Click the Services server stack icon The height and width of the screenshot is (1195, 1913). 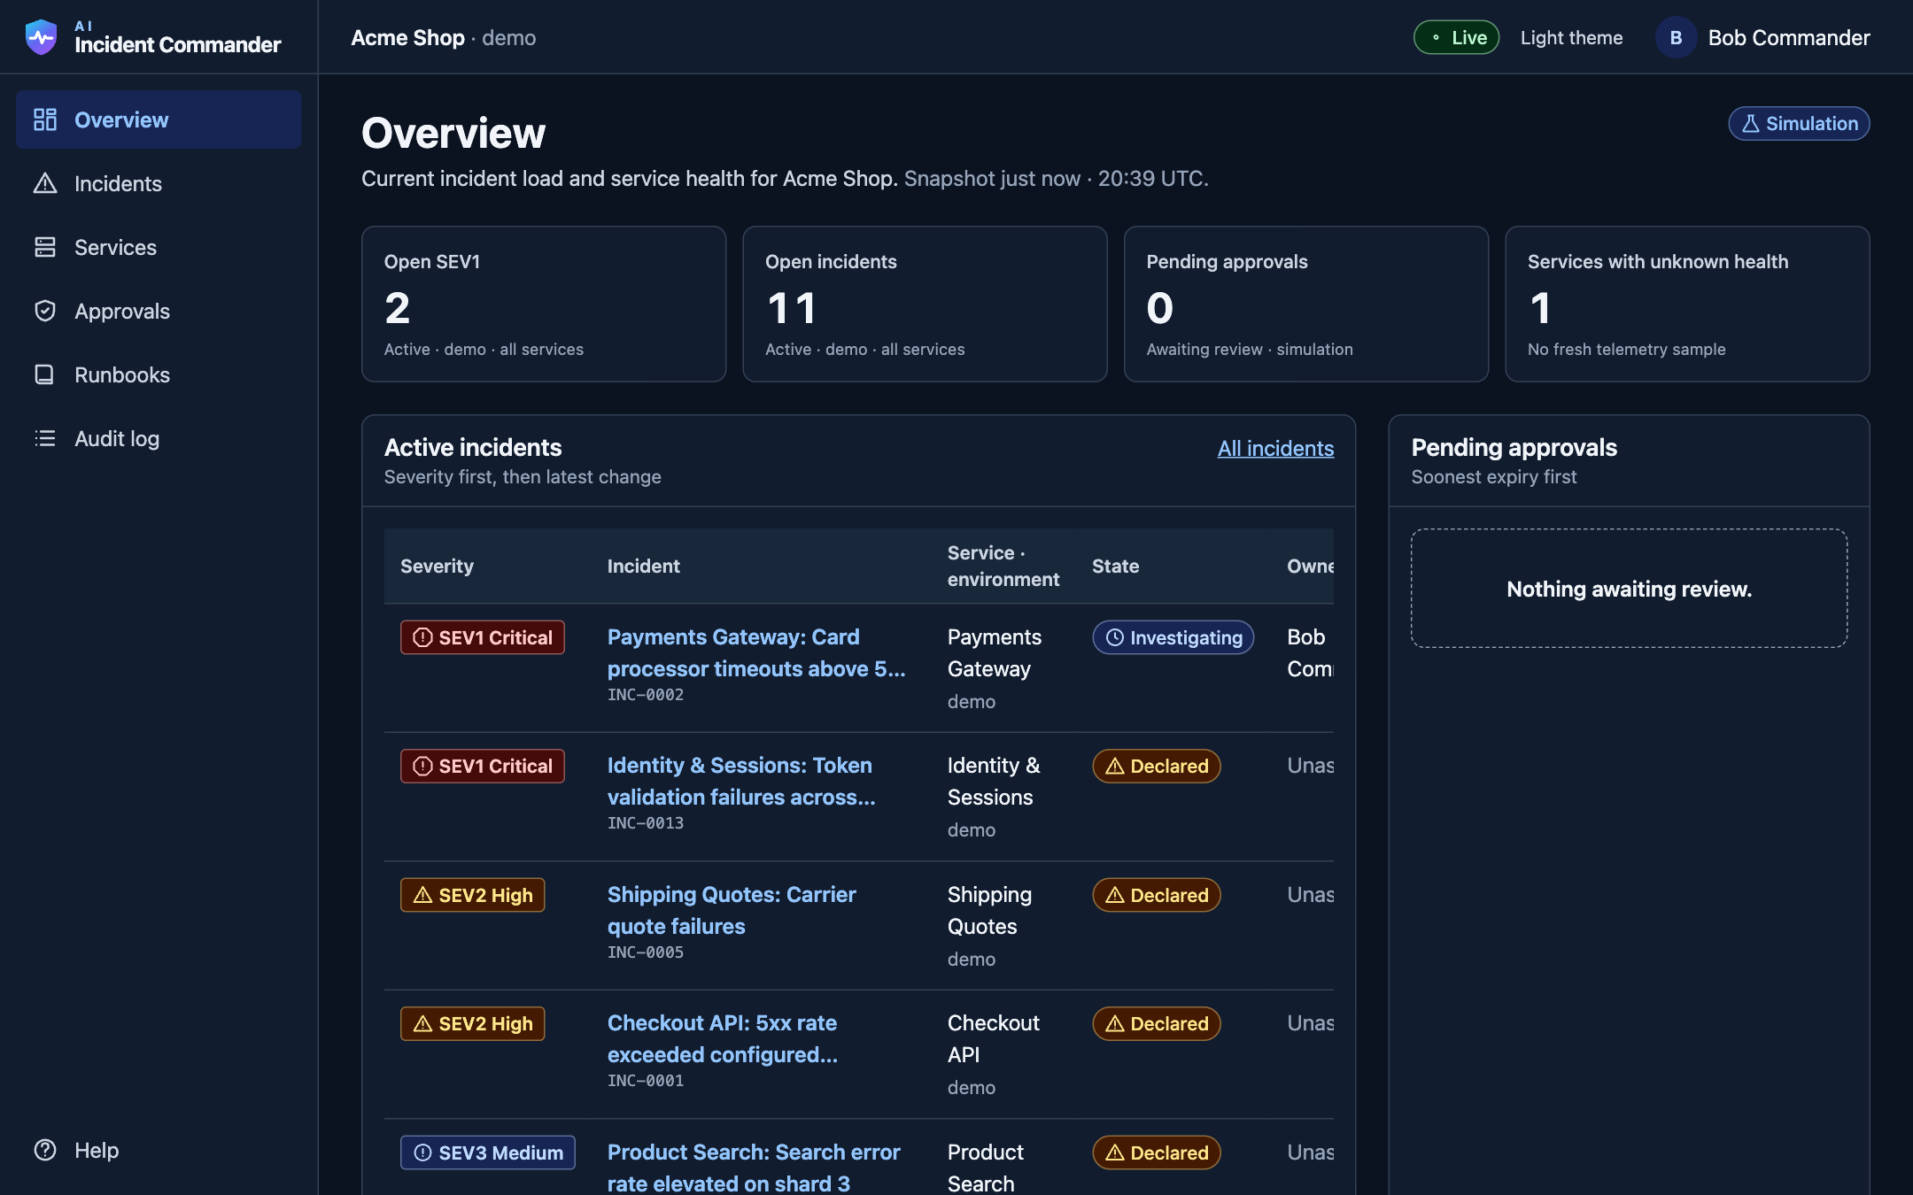tap(45, 247)
